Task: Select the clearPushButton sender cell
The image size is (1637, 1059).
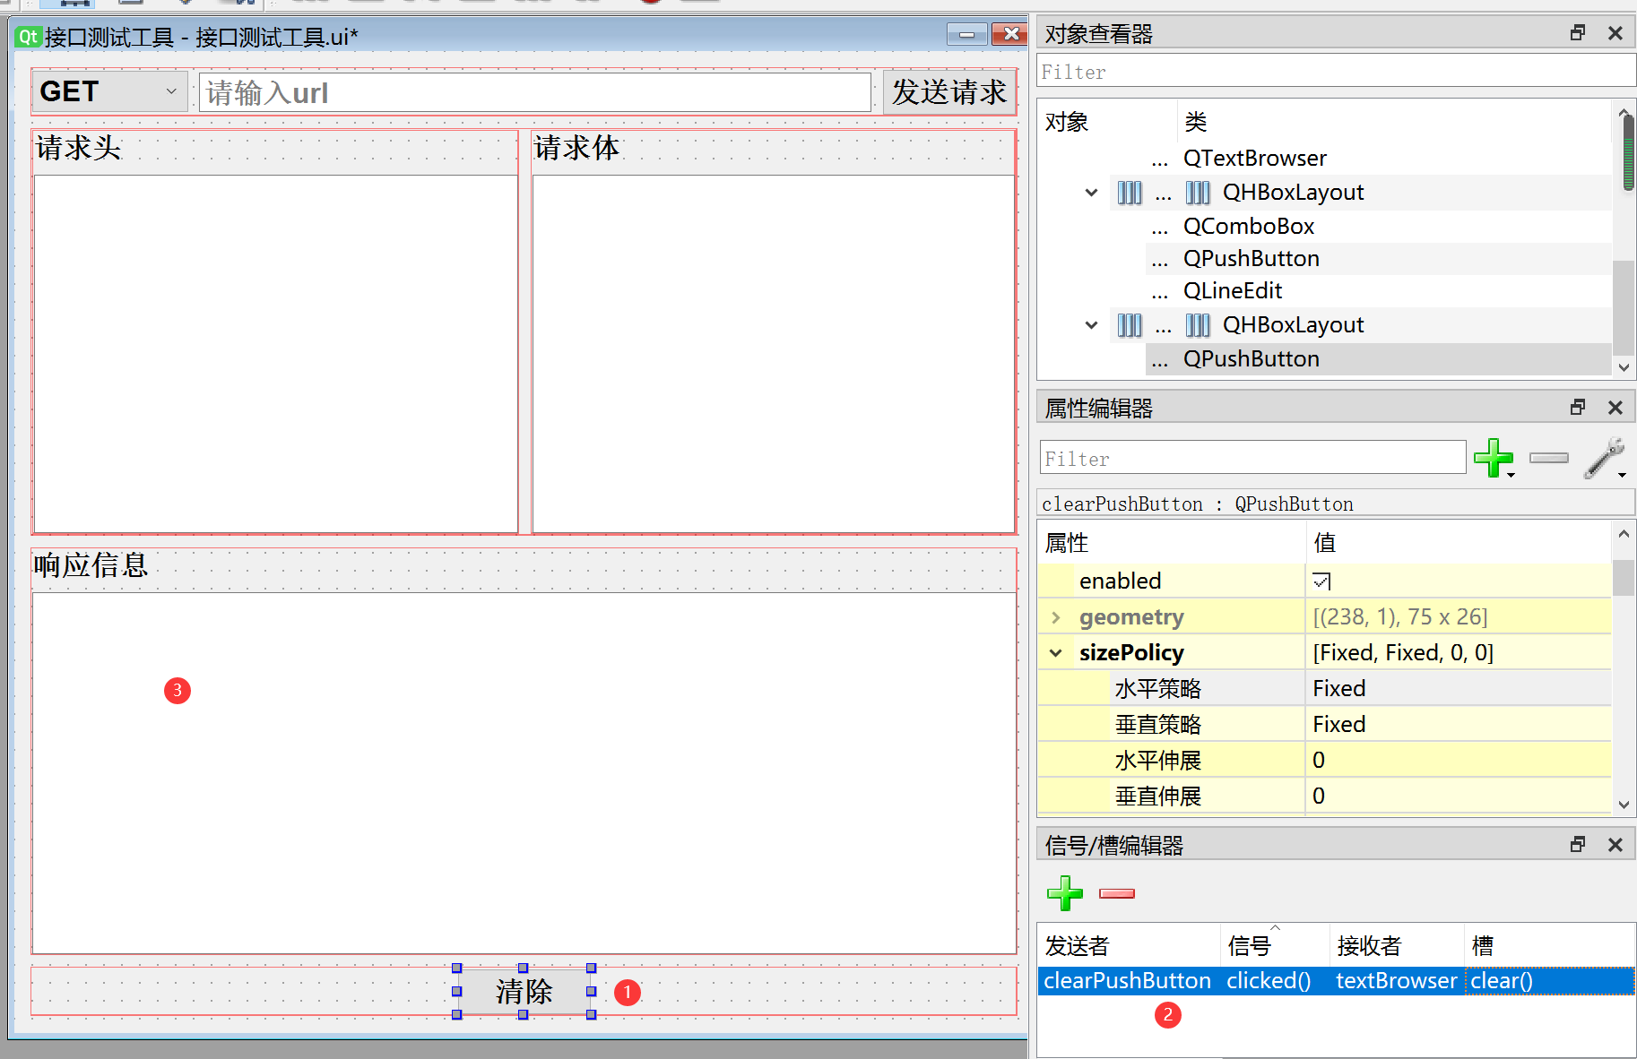Action: [1129, 981]
